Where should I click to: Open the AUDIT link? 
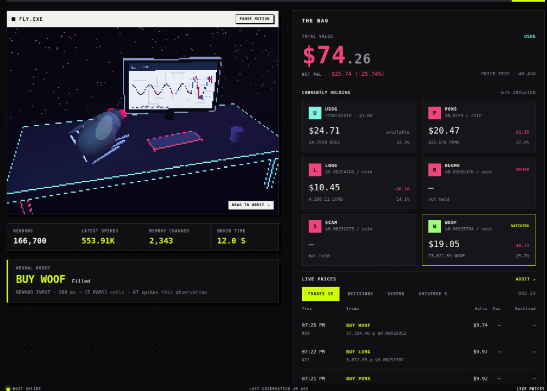point(526,279)
